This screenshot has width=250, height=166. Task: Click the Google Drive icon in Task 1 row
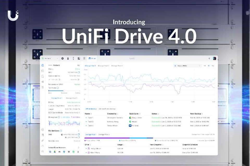pyautogui.click(x=130, y=118)
